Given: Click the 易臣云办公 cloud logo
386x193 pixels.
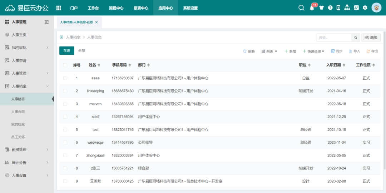Looking at the screenshot, I should point(27,8).
